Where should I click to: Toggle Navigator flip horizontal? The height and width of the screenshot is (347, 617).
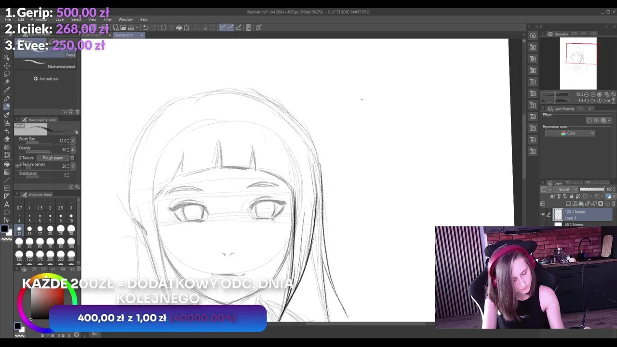click(606, 101)
